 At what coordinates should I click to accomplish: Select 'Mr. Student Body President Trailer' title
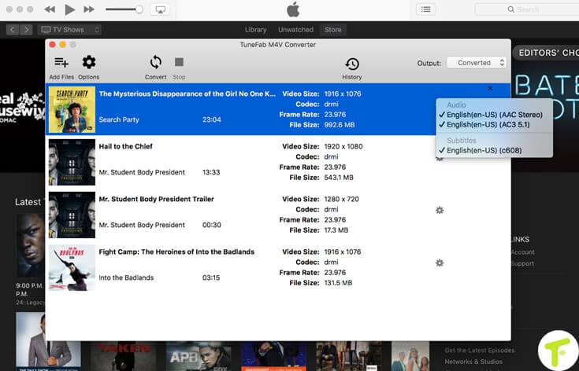click(x=157, y=199)
